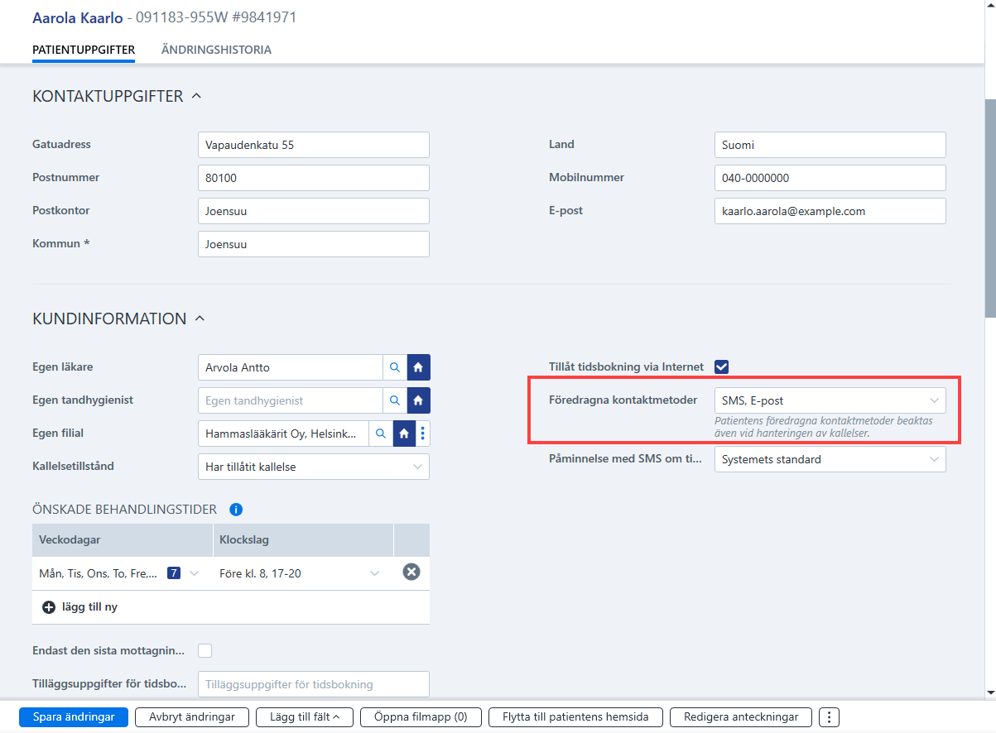Click Spara ändringar button

coord(74,717)
